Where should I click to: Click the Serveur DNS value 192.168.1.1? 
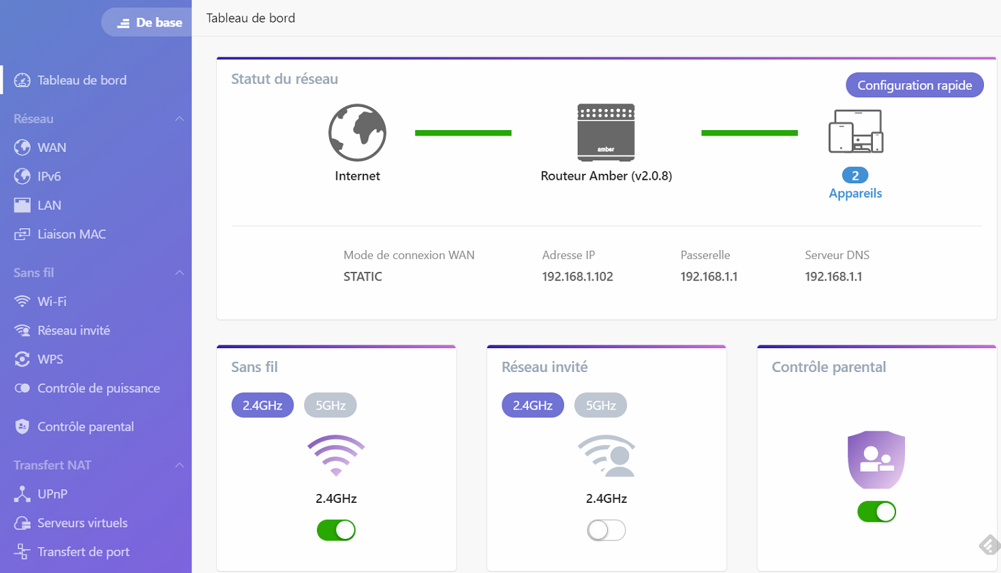tap(833, 277)
